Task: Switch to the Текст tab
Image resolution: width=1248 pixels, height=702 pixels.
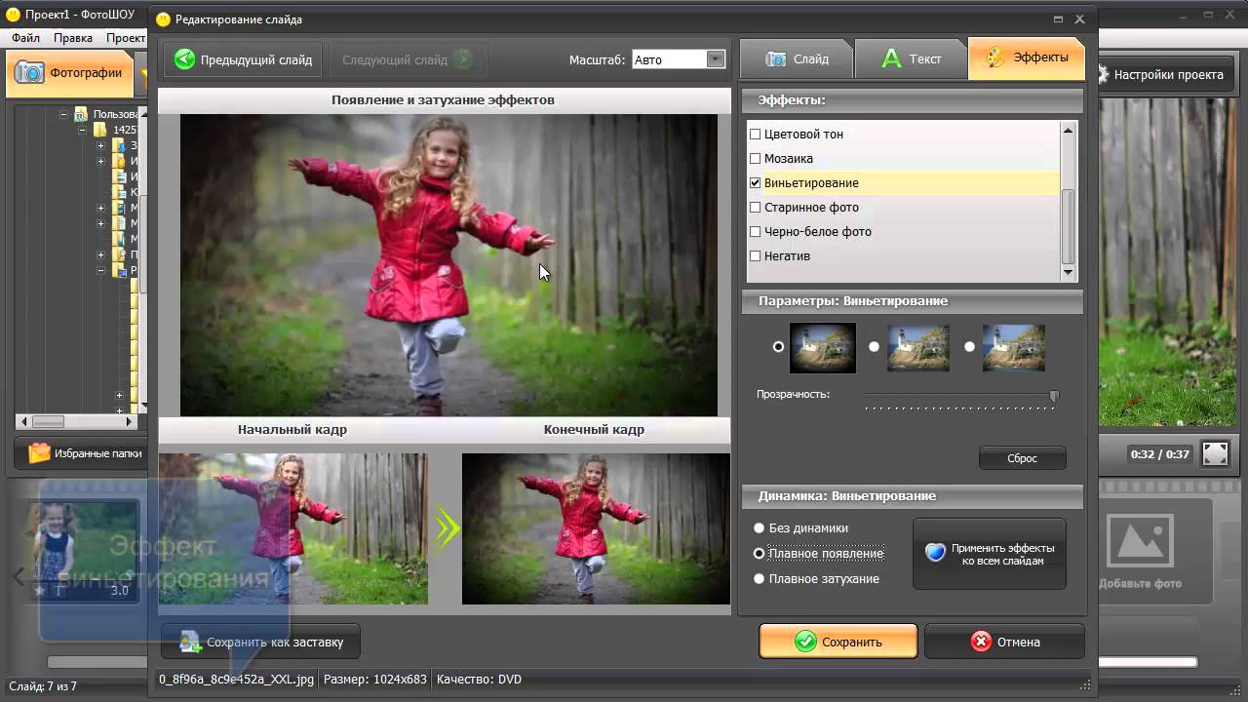Action: pyautogui.click(x=911, y=58)
